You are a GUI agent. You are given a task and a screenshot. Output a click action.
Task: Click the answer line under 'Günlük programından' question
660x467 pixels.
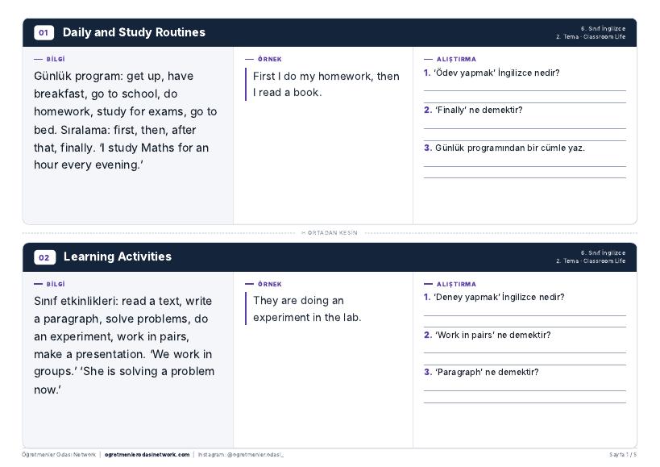[525, 166]
